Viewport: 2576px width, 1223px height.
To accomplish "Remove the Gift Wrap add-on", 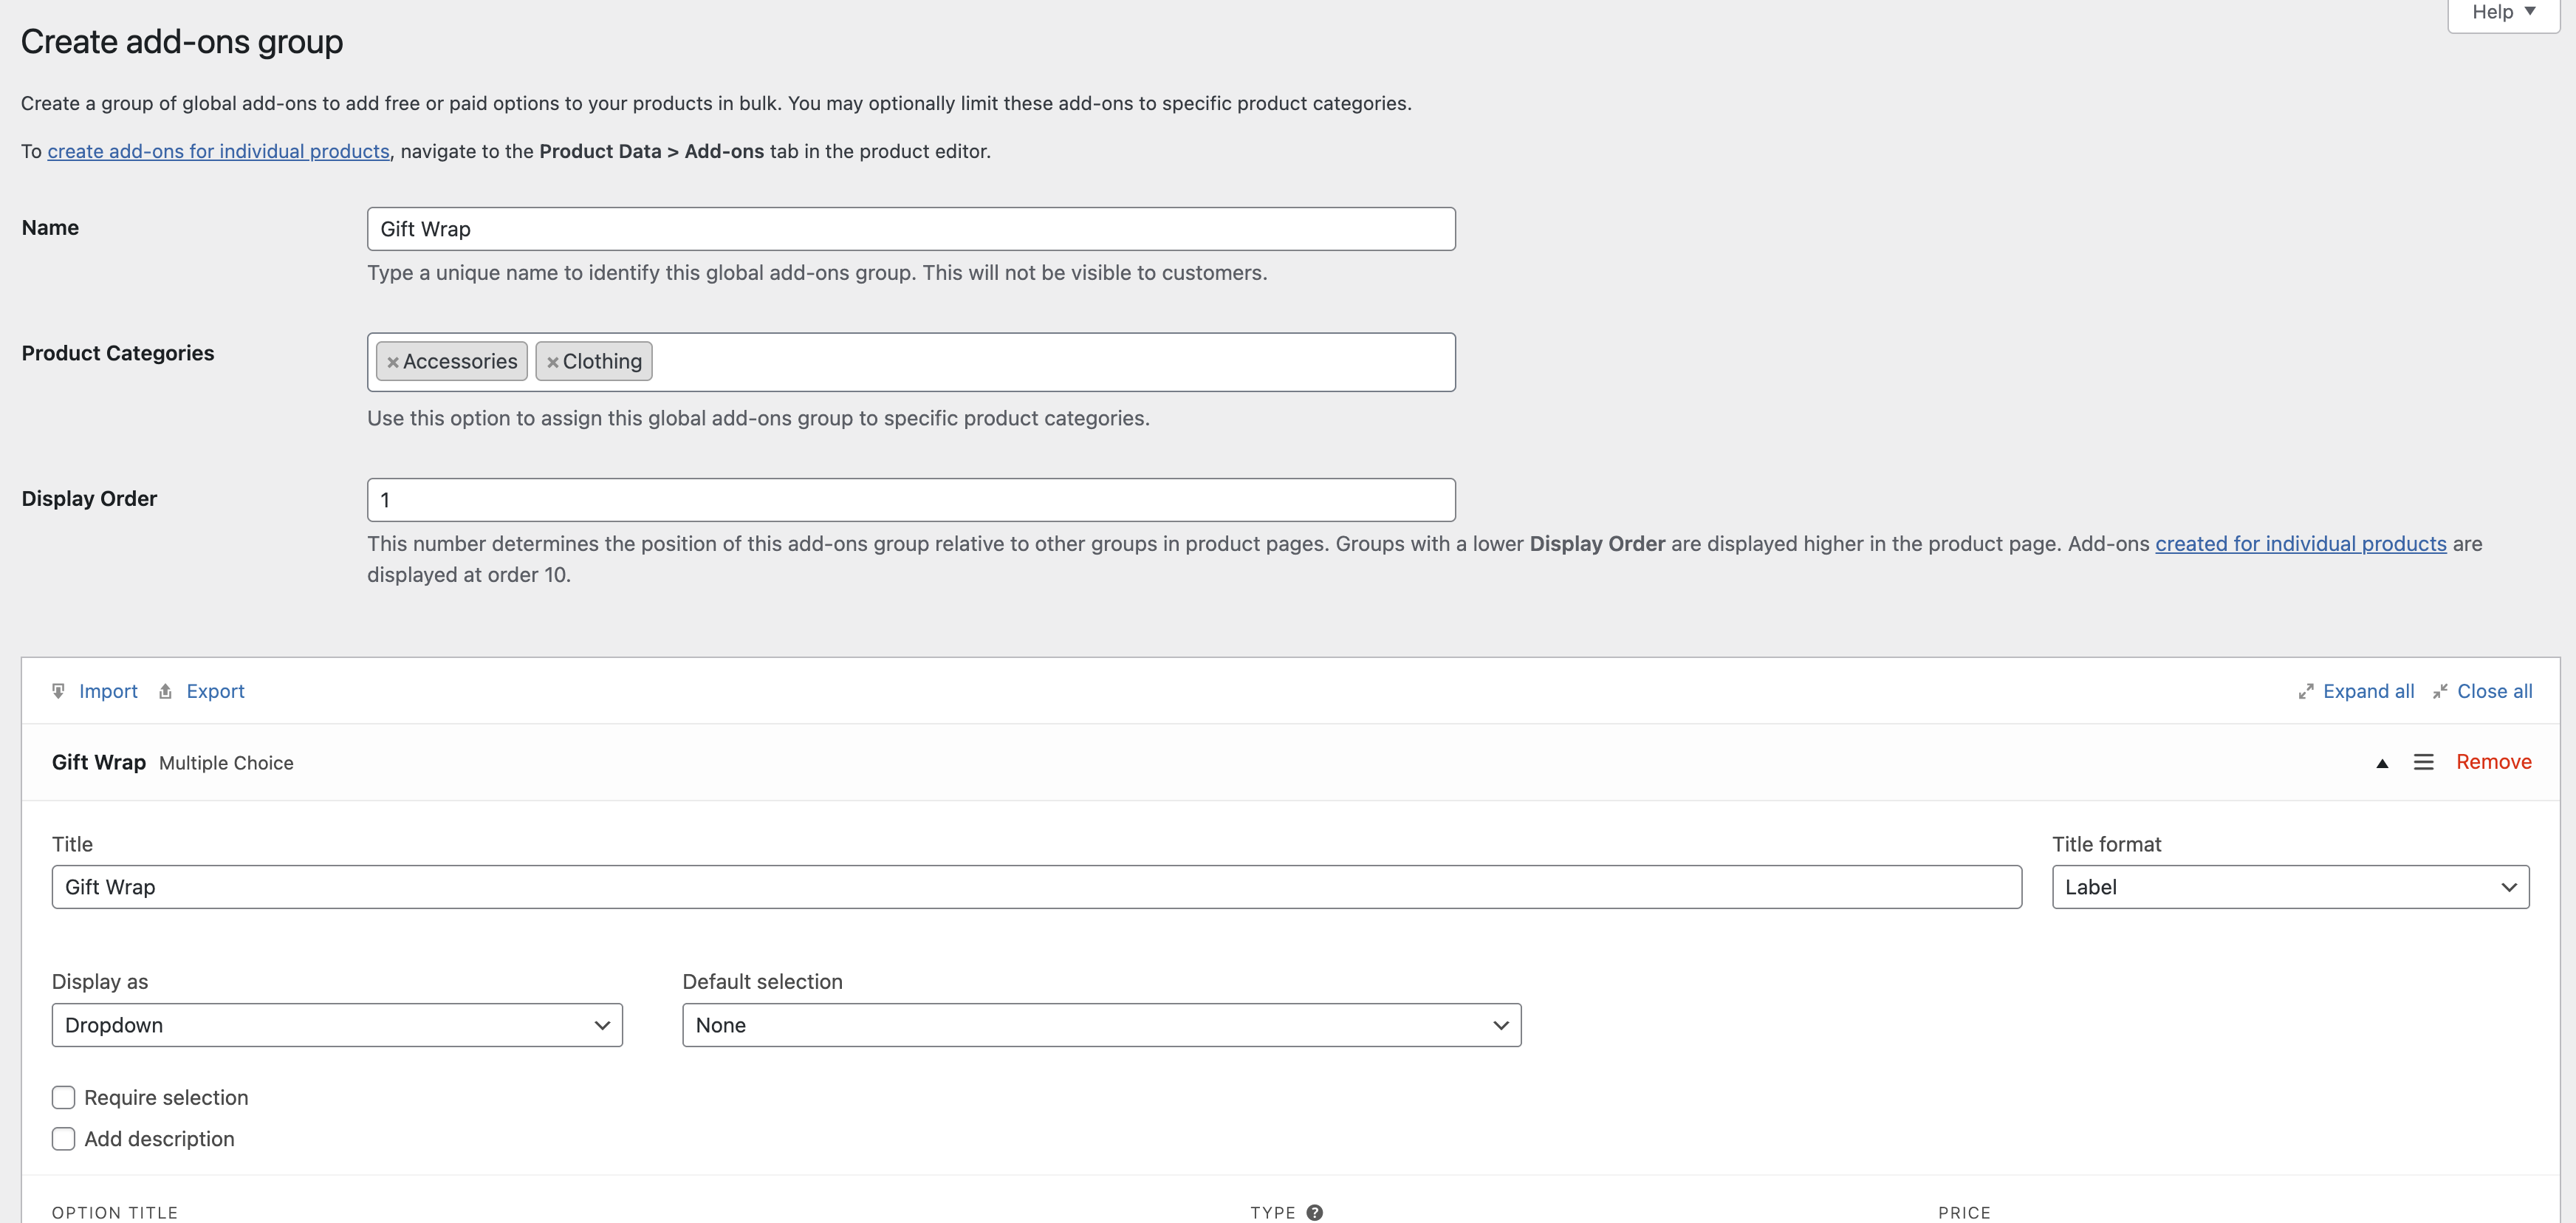I will [2493, 762].
